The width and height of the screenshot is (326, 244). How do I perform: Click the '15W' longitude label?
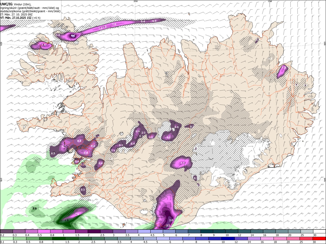270,1
